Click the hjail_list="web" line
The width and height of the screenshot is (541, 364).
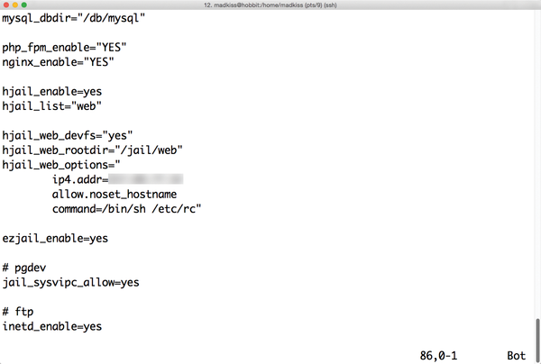pyautogui.click(x=51, y=106)
